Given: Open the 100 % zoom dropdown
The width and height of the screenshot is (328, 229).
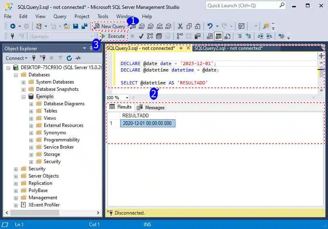Looking at the screenshot, I should 127,98.
